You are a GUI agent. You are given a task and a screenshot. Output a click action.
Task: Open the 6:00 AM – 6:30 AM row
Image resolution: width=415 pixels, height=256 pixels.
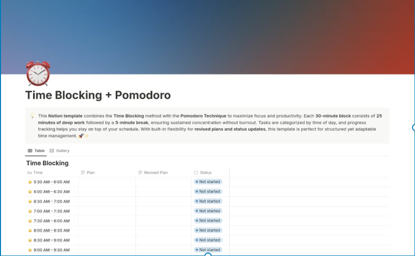click(51, 191)
